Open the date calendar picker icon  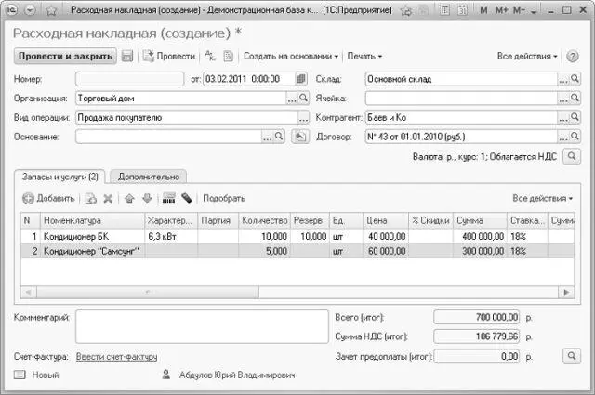click(x=301, y=79)
